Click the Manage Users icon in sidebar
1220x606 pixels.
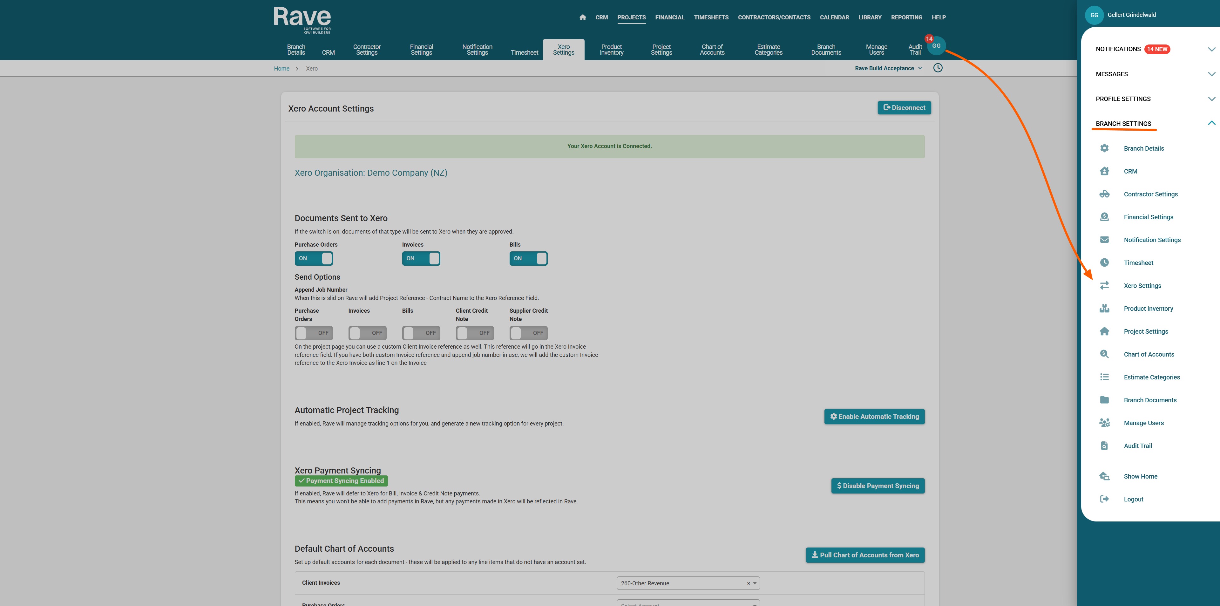(x=1104, y=423)
